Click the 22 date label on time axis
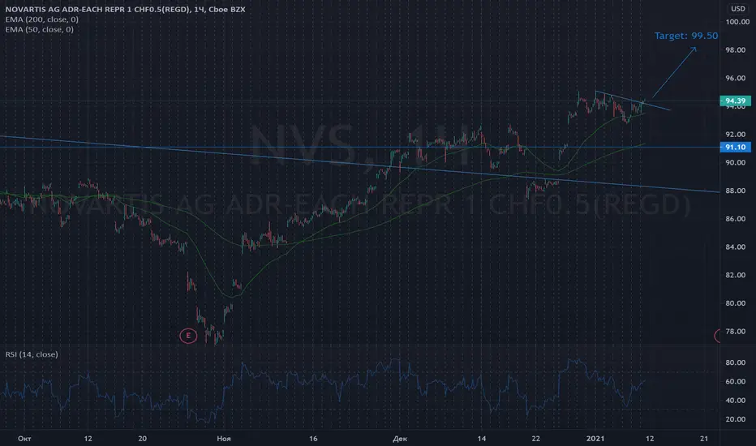The image size is (756, 446). point(535,438)
